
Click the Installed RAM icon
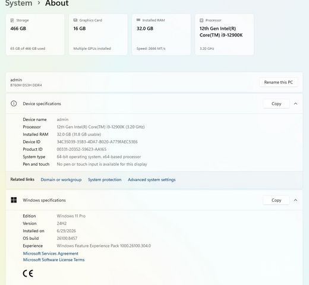(138, 20)
